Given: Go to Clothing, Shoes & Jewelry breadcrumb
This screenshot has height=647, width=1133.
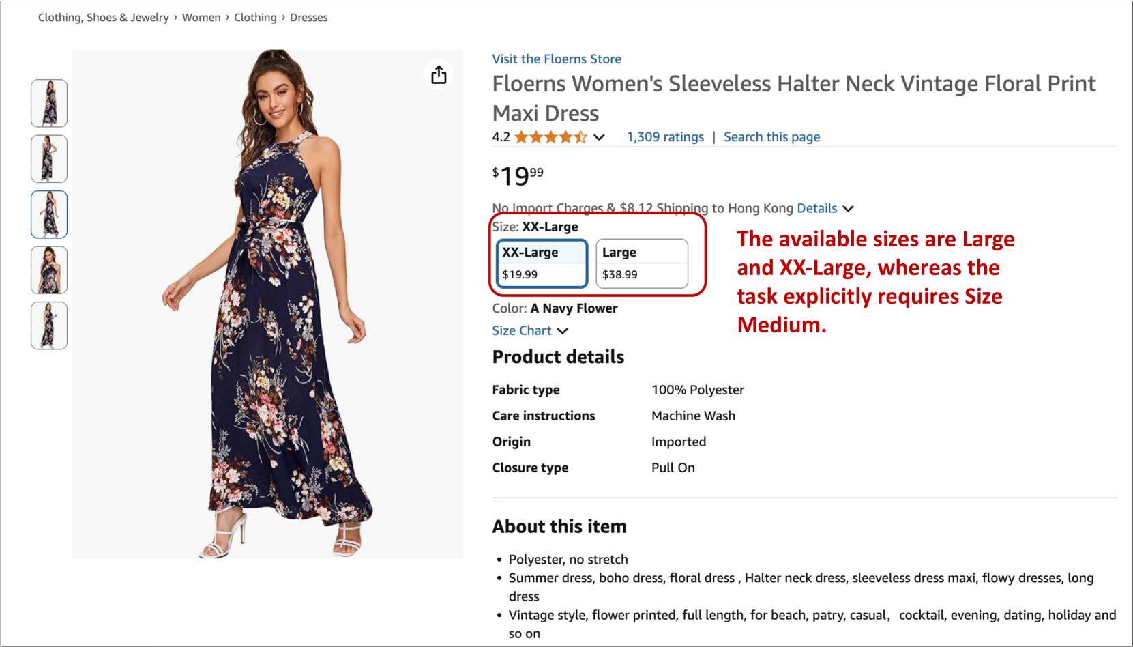Looking at the screenshot, I should point(103,18).
